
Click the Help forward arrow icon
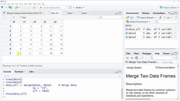pos(132,58)
